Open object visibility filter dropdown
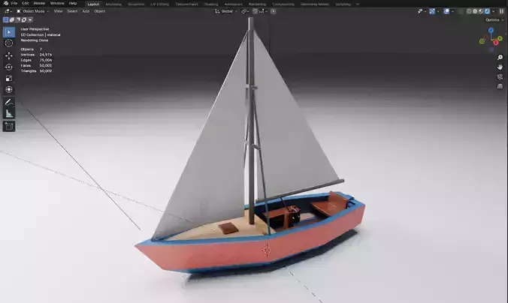 pos(422,11)
